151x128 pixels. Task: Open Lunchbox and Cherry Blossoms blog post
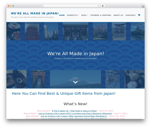[x=75, y=113]
